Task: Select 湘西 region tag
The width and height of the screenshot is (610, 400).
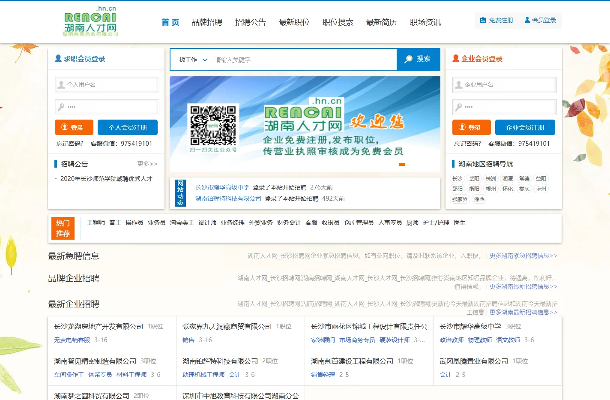Action: [479, 199]
